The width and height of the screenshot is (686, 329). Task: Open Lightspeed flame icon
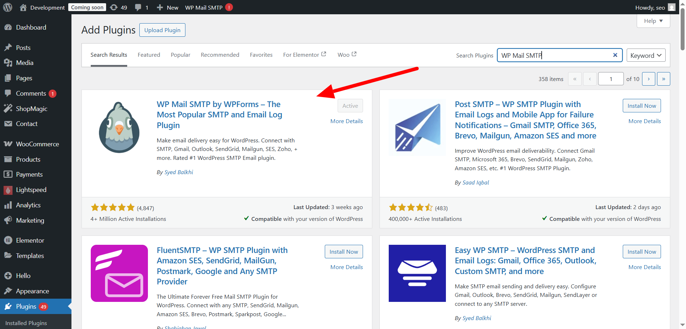(8, 190)
